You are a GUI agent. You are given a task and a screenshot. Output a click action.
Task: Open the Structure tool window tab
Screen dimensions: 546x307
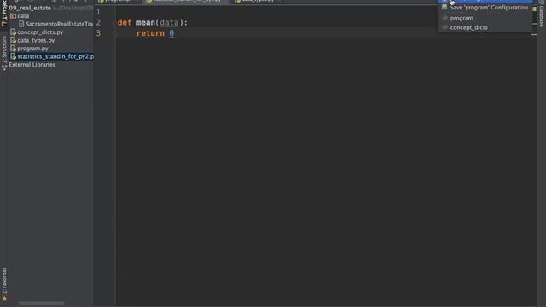(4, 53)
